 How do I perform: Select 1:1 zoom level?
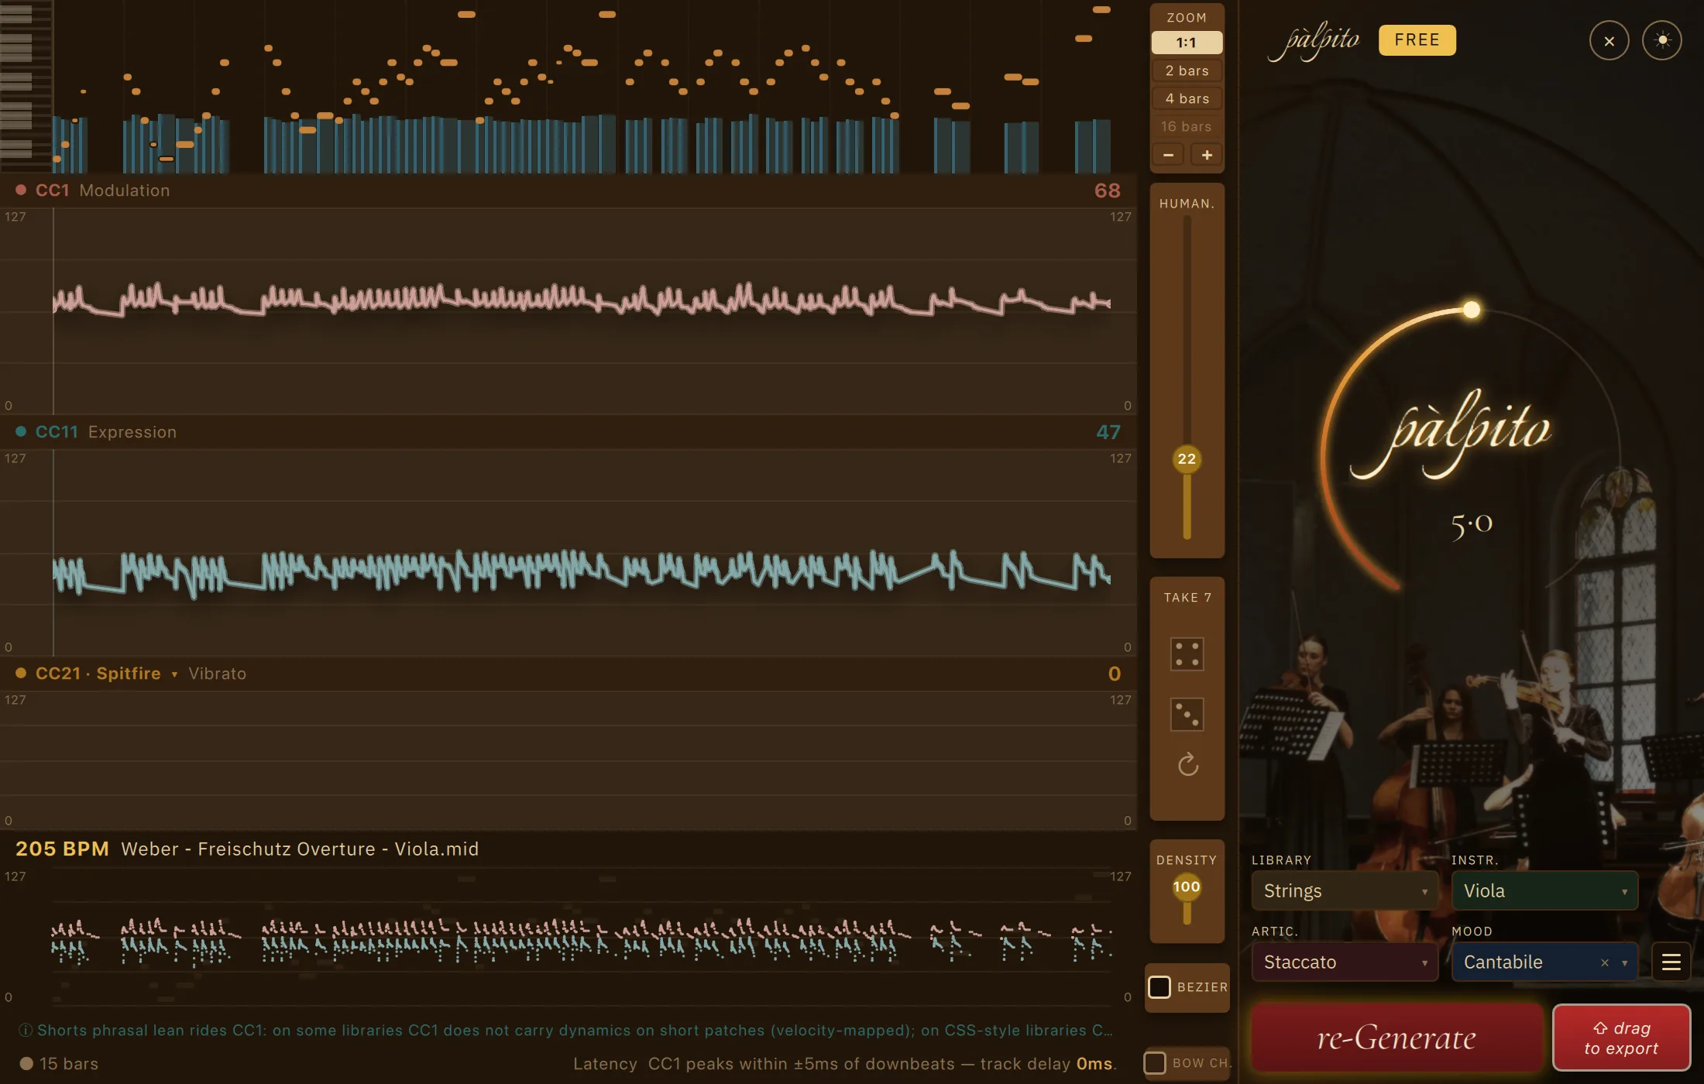click(x=1187, y=43)
